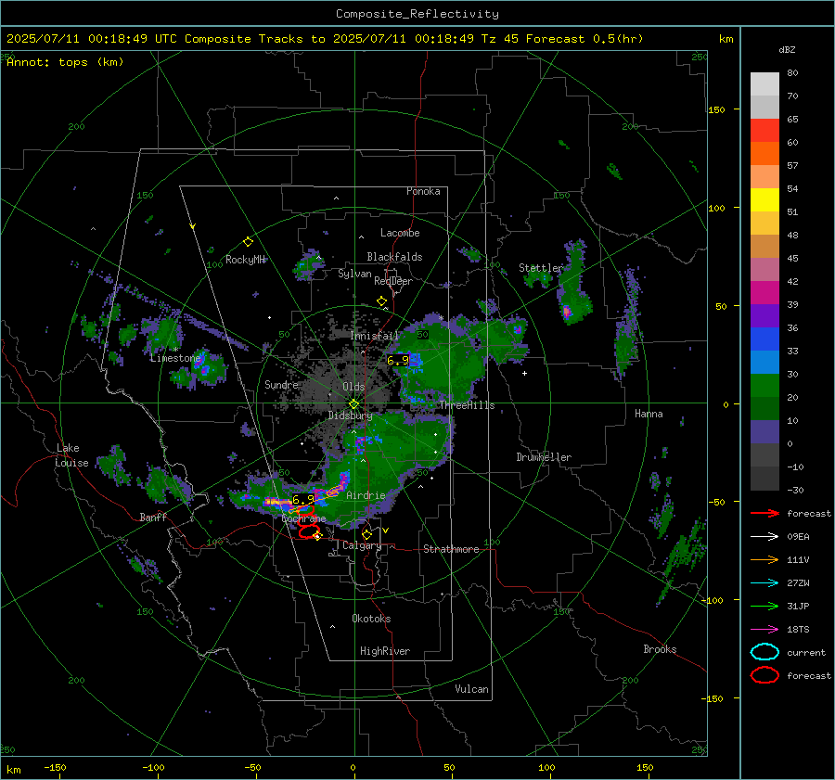The height and width of the screenshot is (780, 835).
Task: Click the 18TS legend text
Action: (x=798, y=630)
